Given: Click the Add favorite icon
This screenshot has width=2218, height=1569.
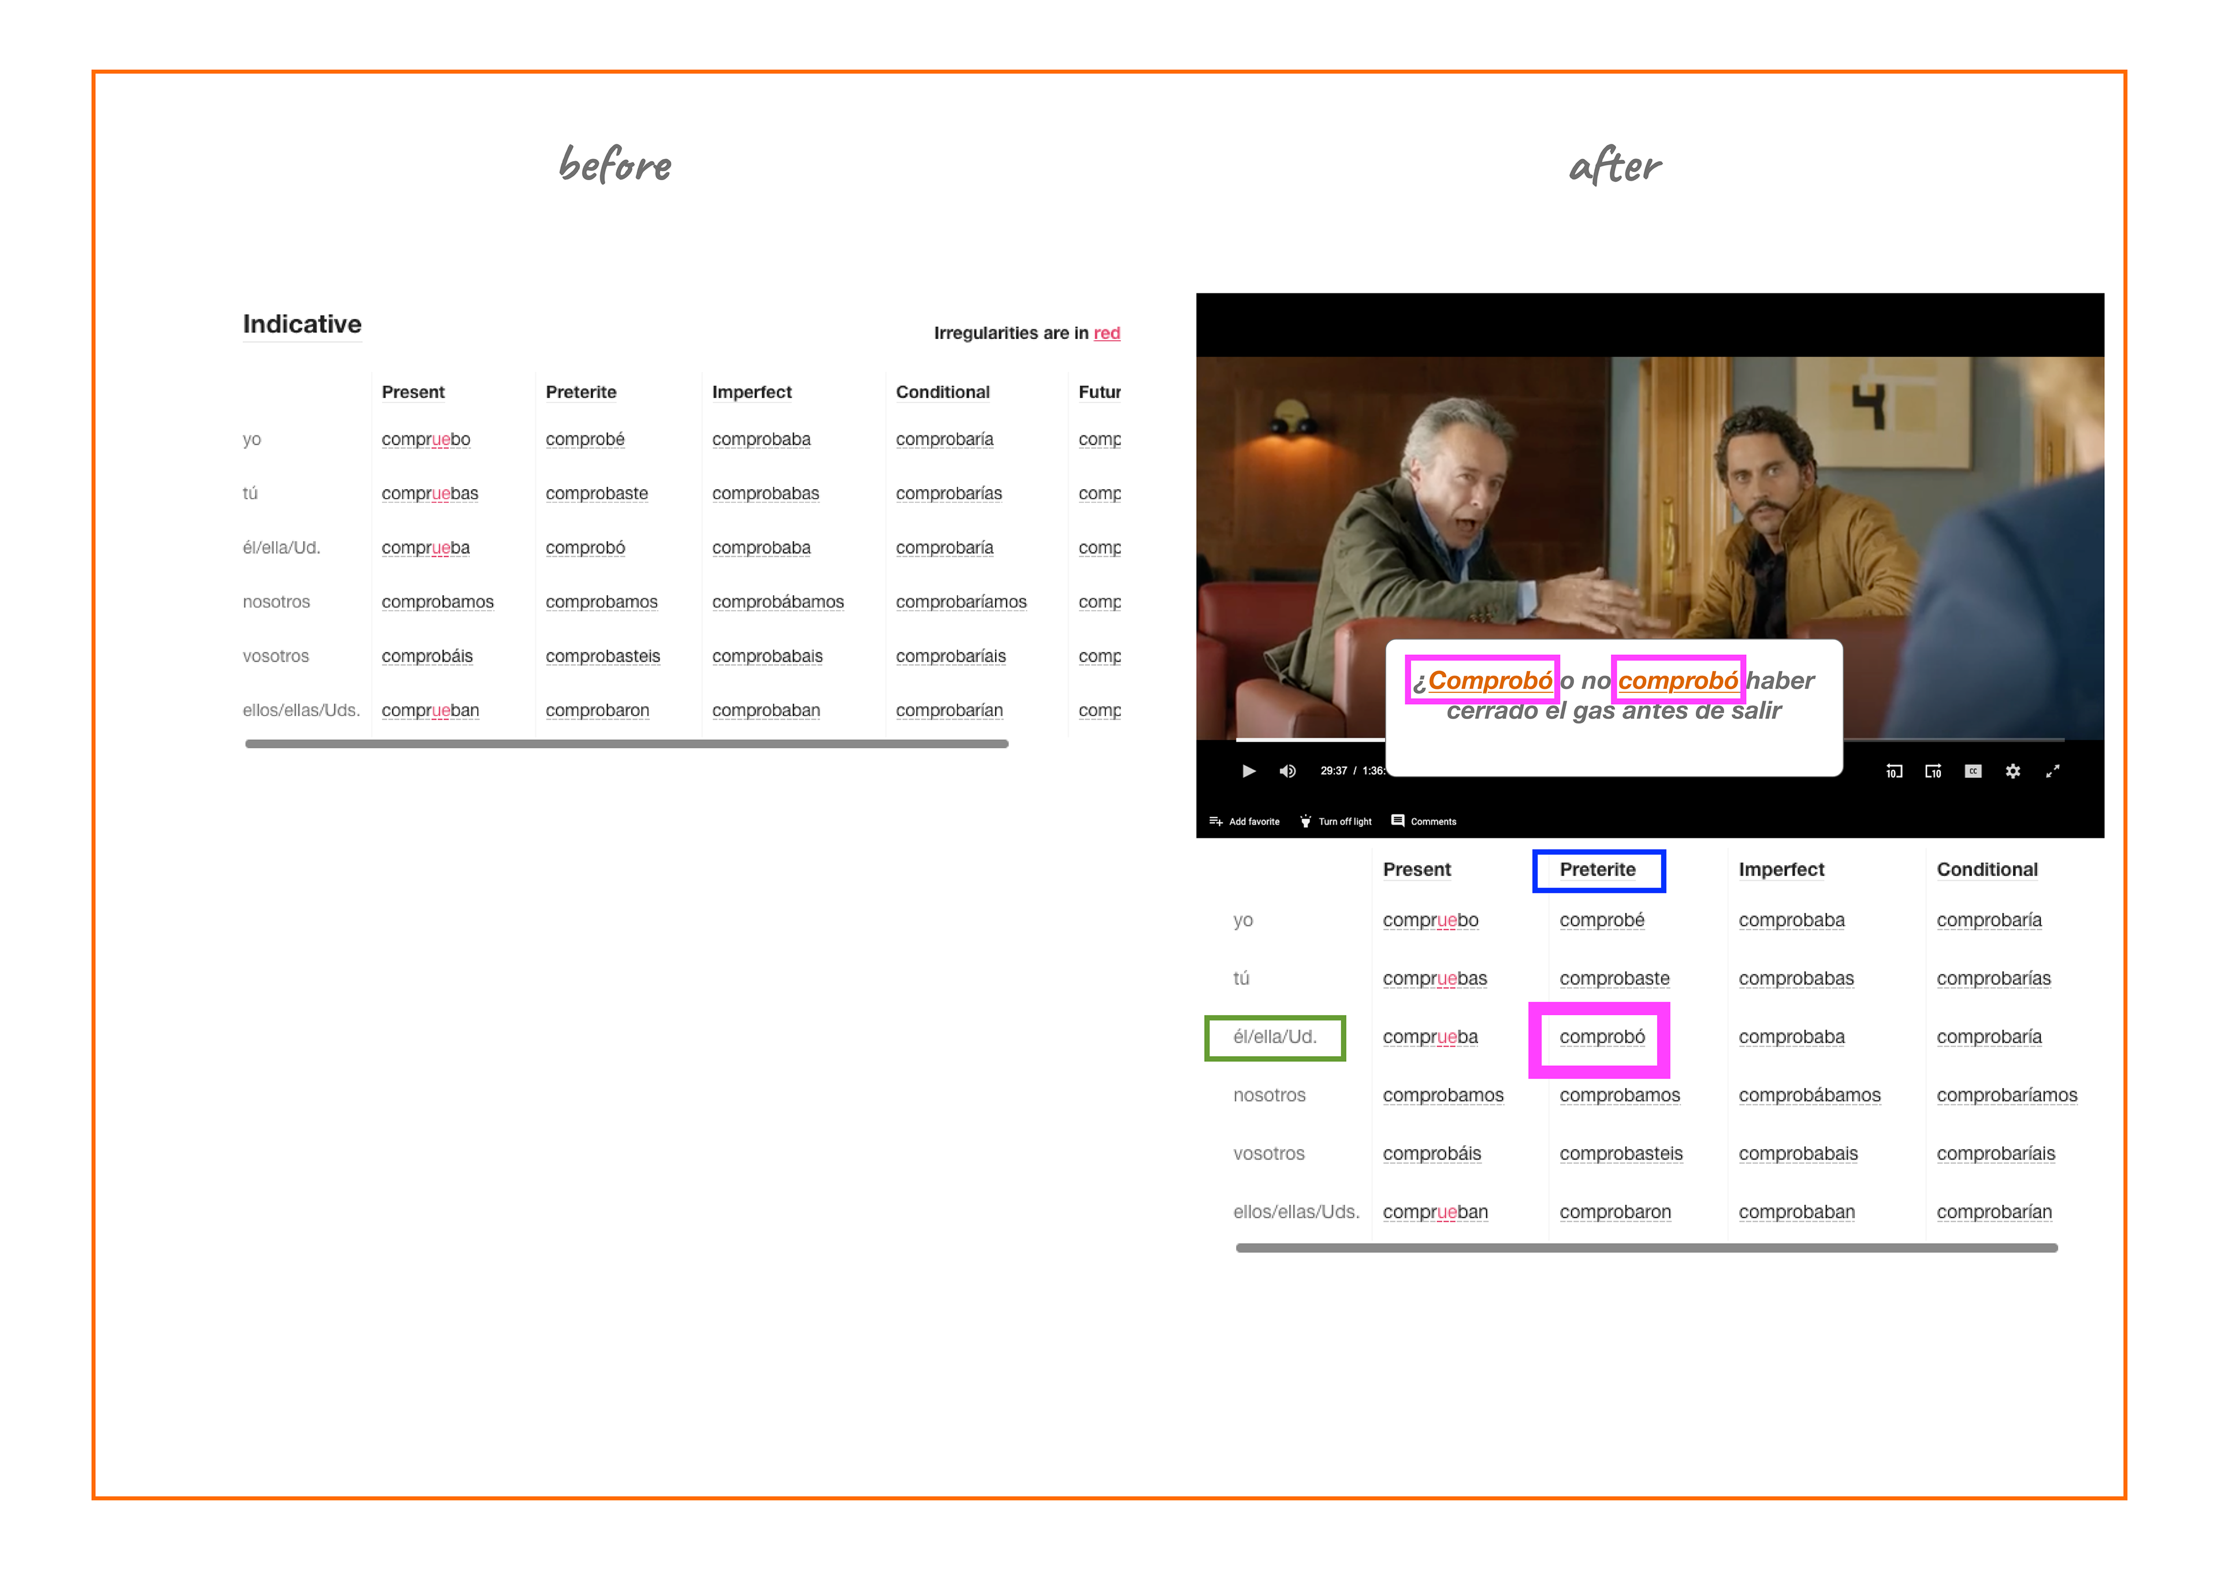Looking at the screenshot, I should point(1217,820).
